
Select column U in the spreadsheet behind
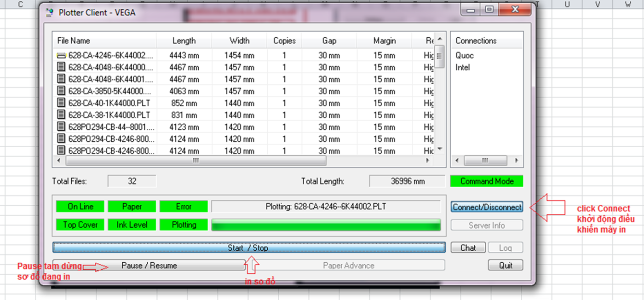coord(567,4)
